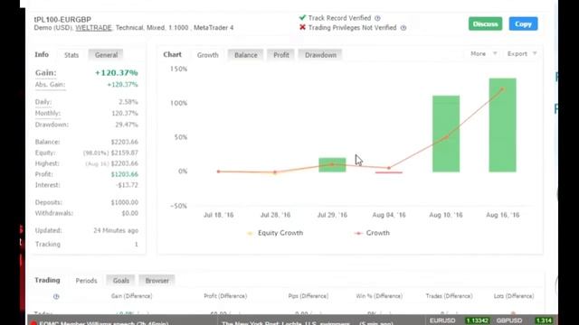Click the Lots (Difference) column header
579x325 pixels.
coord(514,296)
